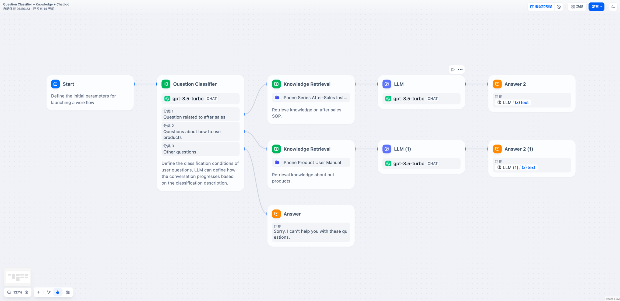Click the Answer 2 node icon
This screenshot has height=301, width=620.
point(497,84)
